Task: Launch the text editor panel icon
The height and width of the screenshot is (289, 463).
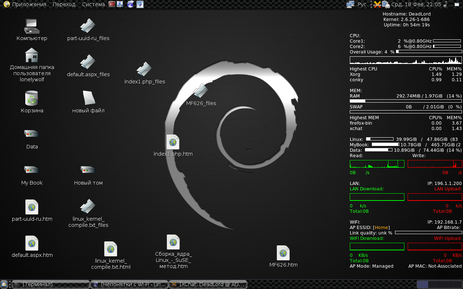Action: click(140, 4)
